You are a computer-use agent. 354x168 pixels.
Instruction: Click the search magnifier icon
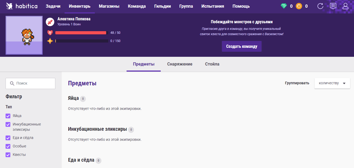point(12,83)
